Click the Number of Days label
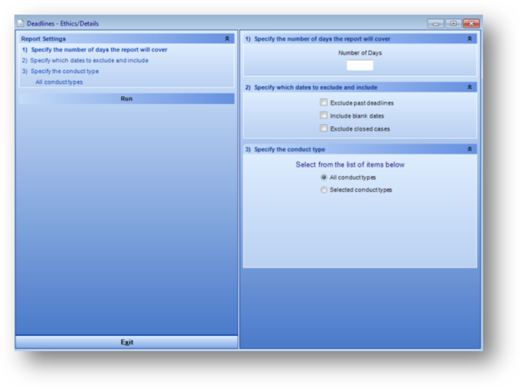Image resolution: width=521 pixels, height=388 pixels. (x=360, y=53)
